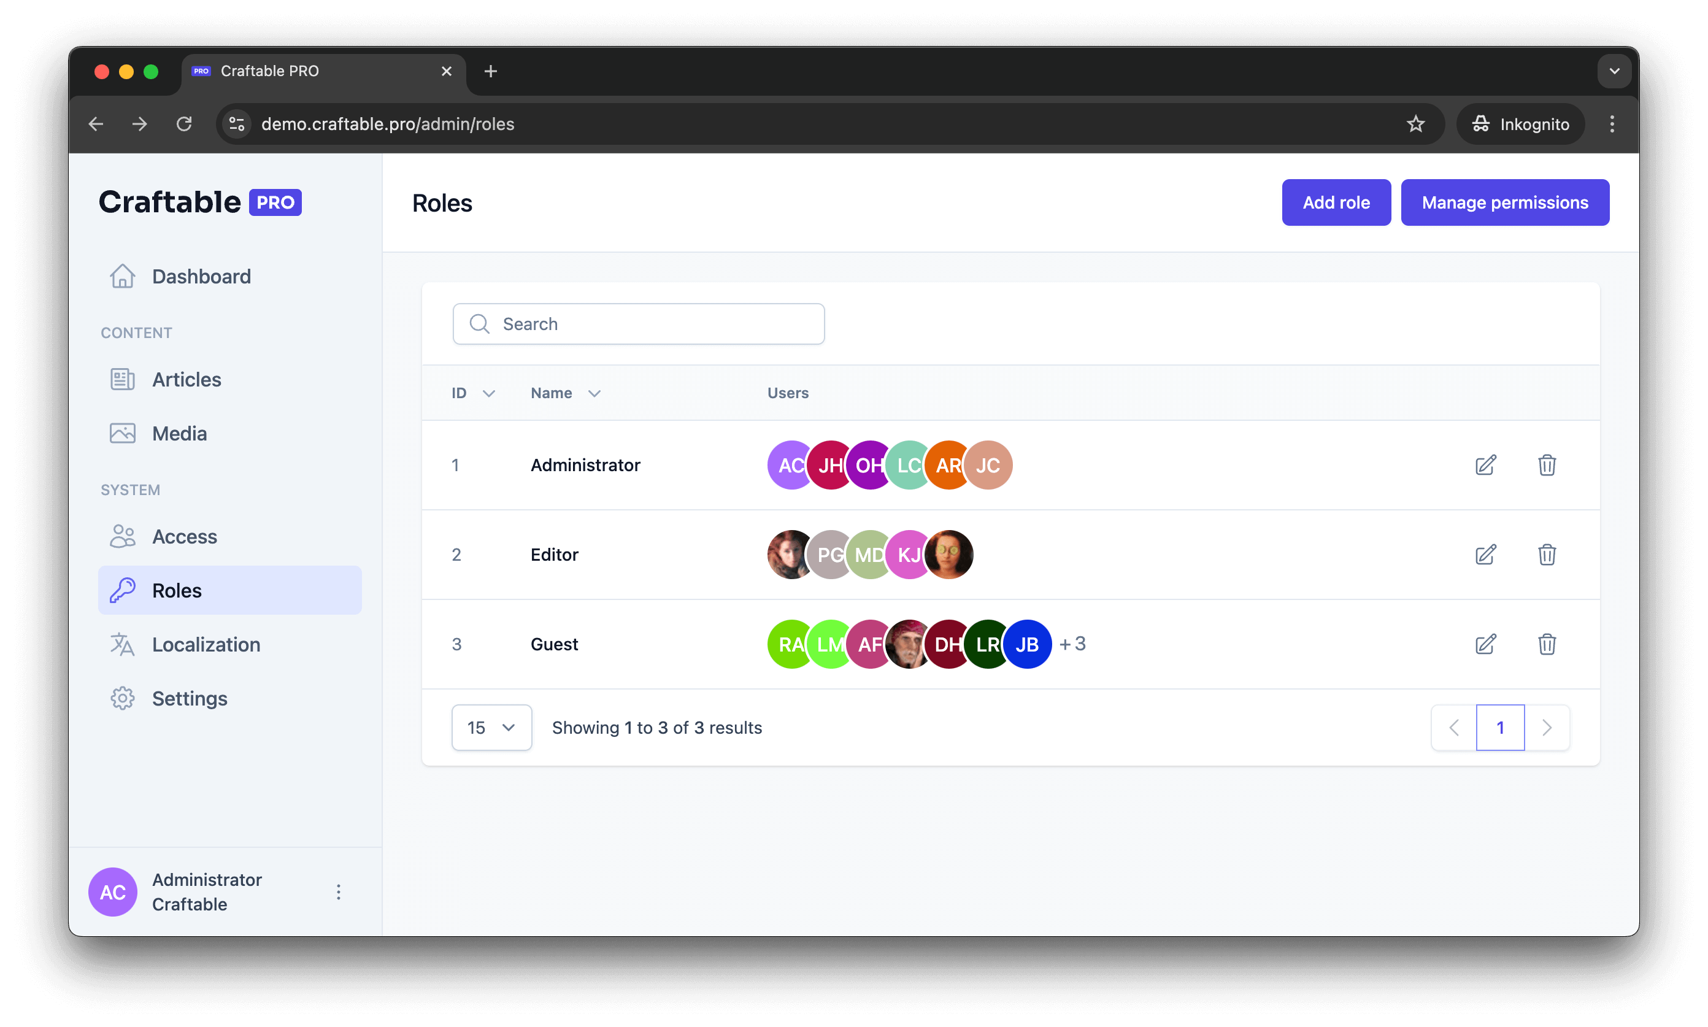Click the Search input field

click(x=638, y=323)
